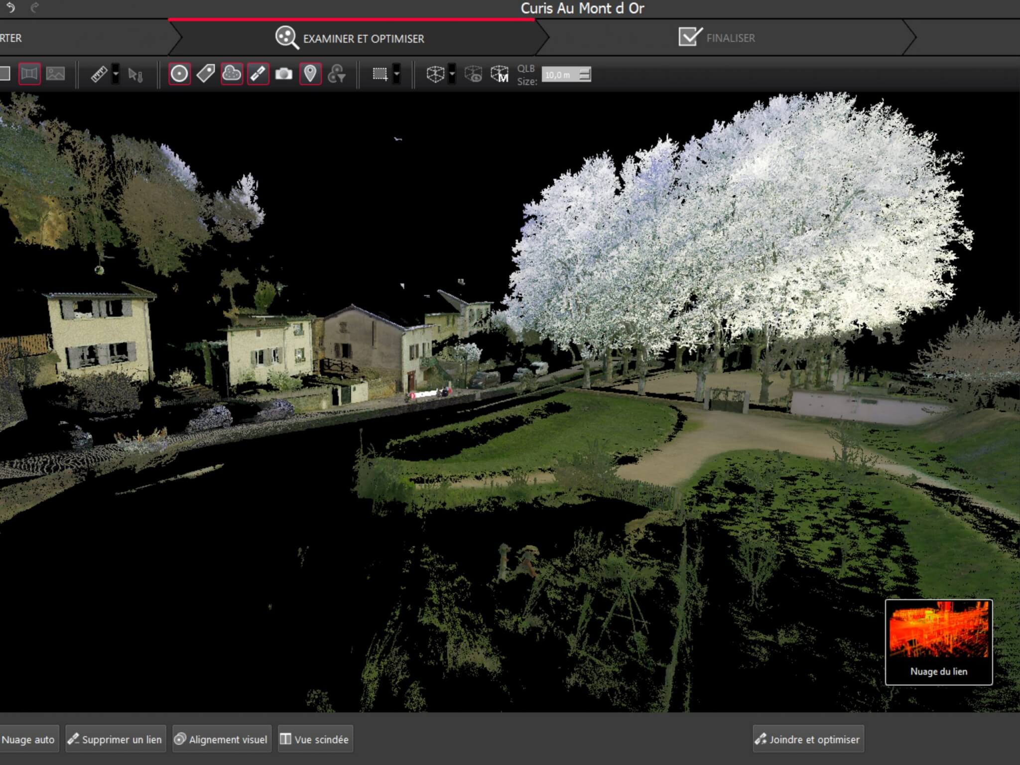Click the limit box M icon
Viewport: 1020px width, 765px height.
click(x=499, y=74)
